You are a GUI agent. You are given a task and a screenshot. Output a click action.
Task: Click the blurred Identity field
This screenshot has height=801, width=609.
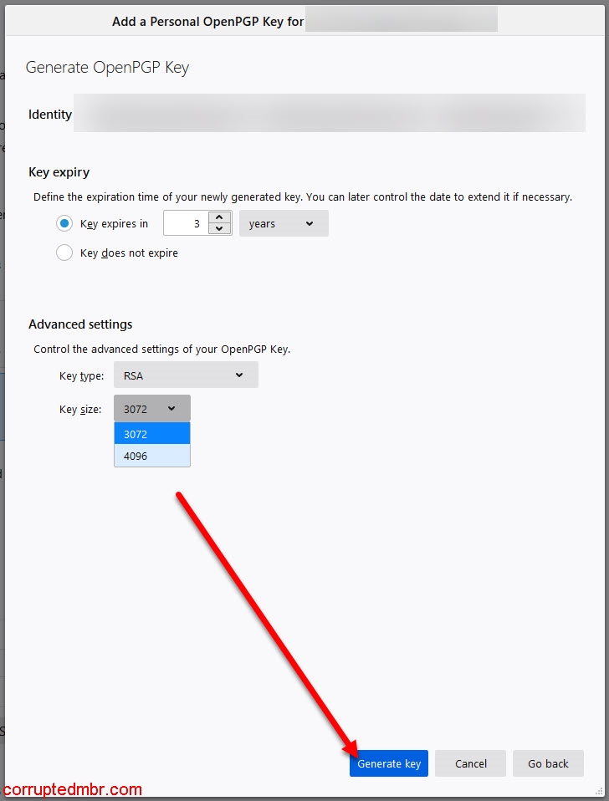click(329, 114)
